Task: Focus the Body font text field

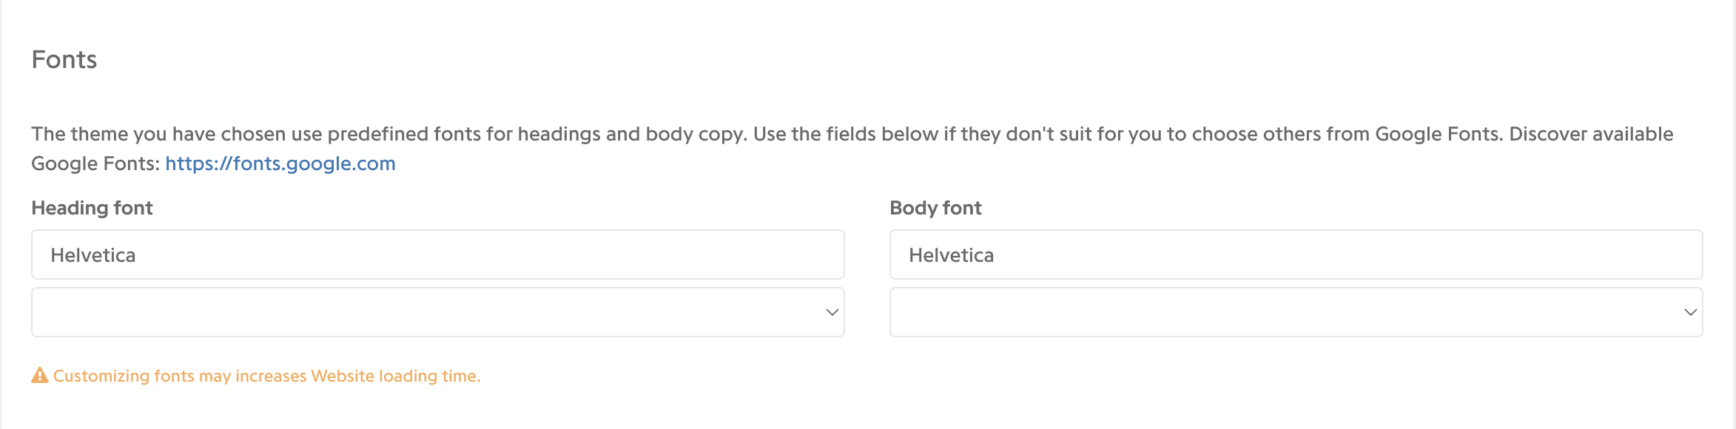Action: pos(1296,254)
